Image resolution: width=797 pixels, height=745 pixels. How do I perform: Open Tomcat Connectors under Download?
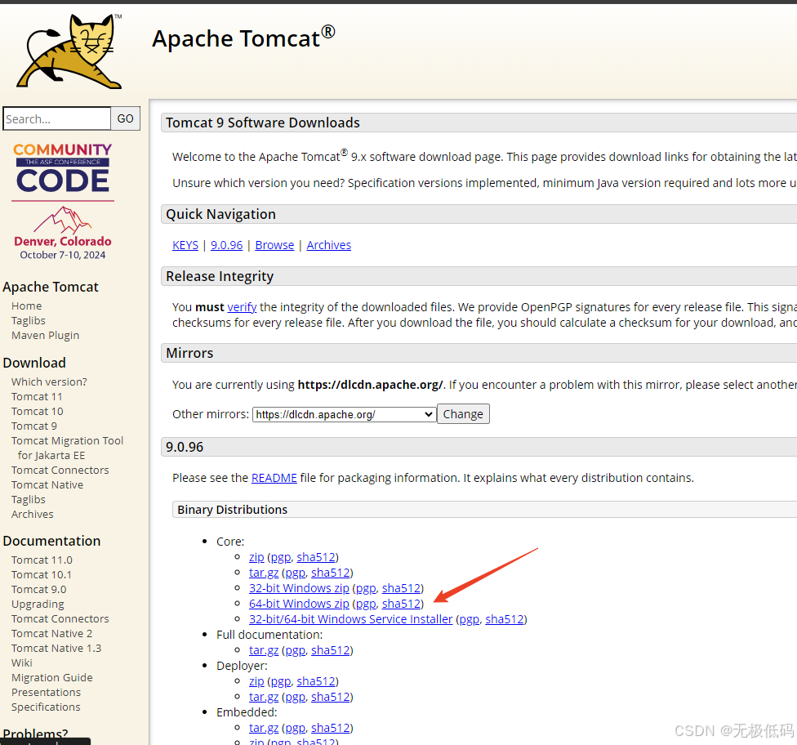click(x=60, y=471)
